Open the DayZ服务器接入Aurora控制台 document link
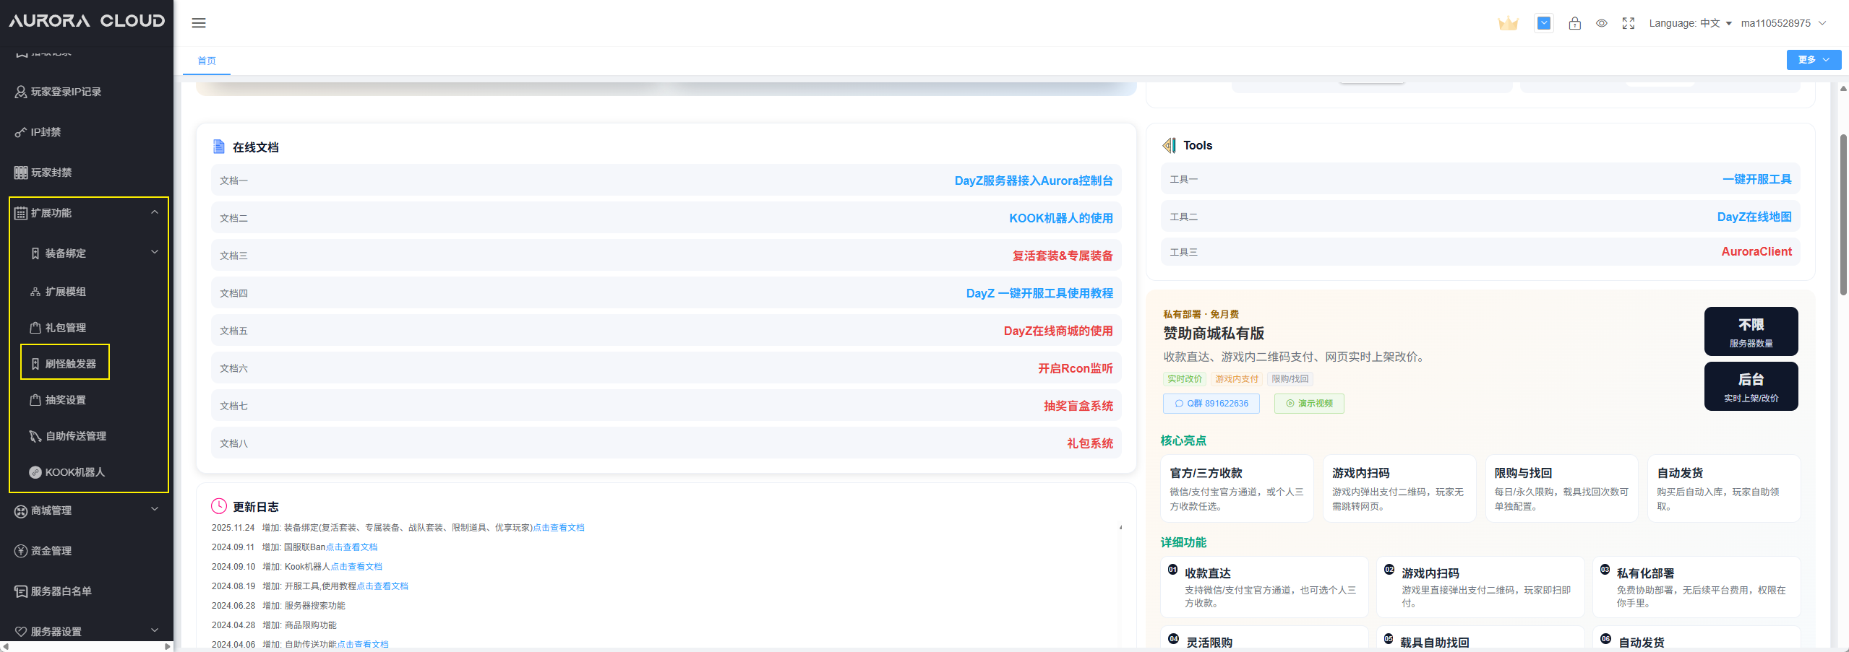This screenshot has height=652, width=1849. [x=1033, y=181]
